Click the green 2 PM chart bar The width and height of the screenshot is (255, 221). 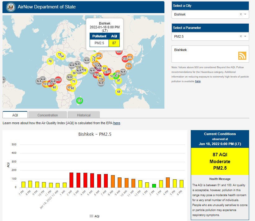154,186
